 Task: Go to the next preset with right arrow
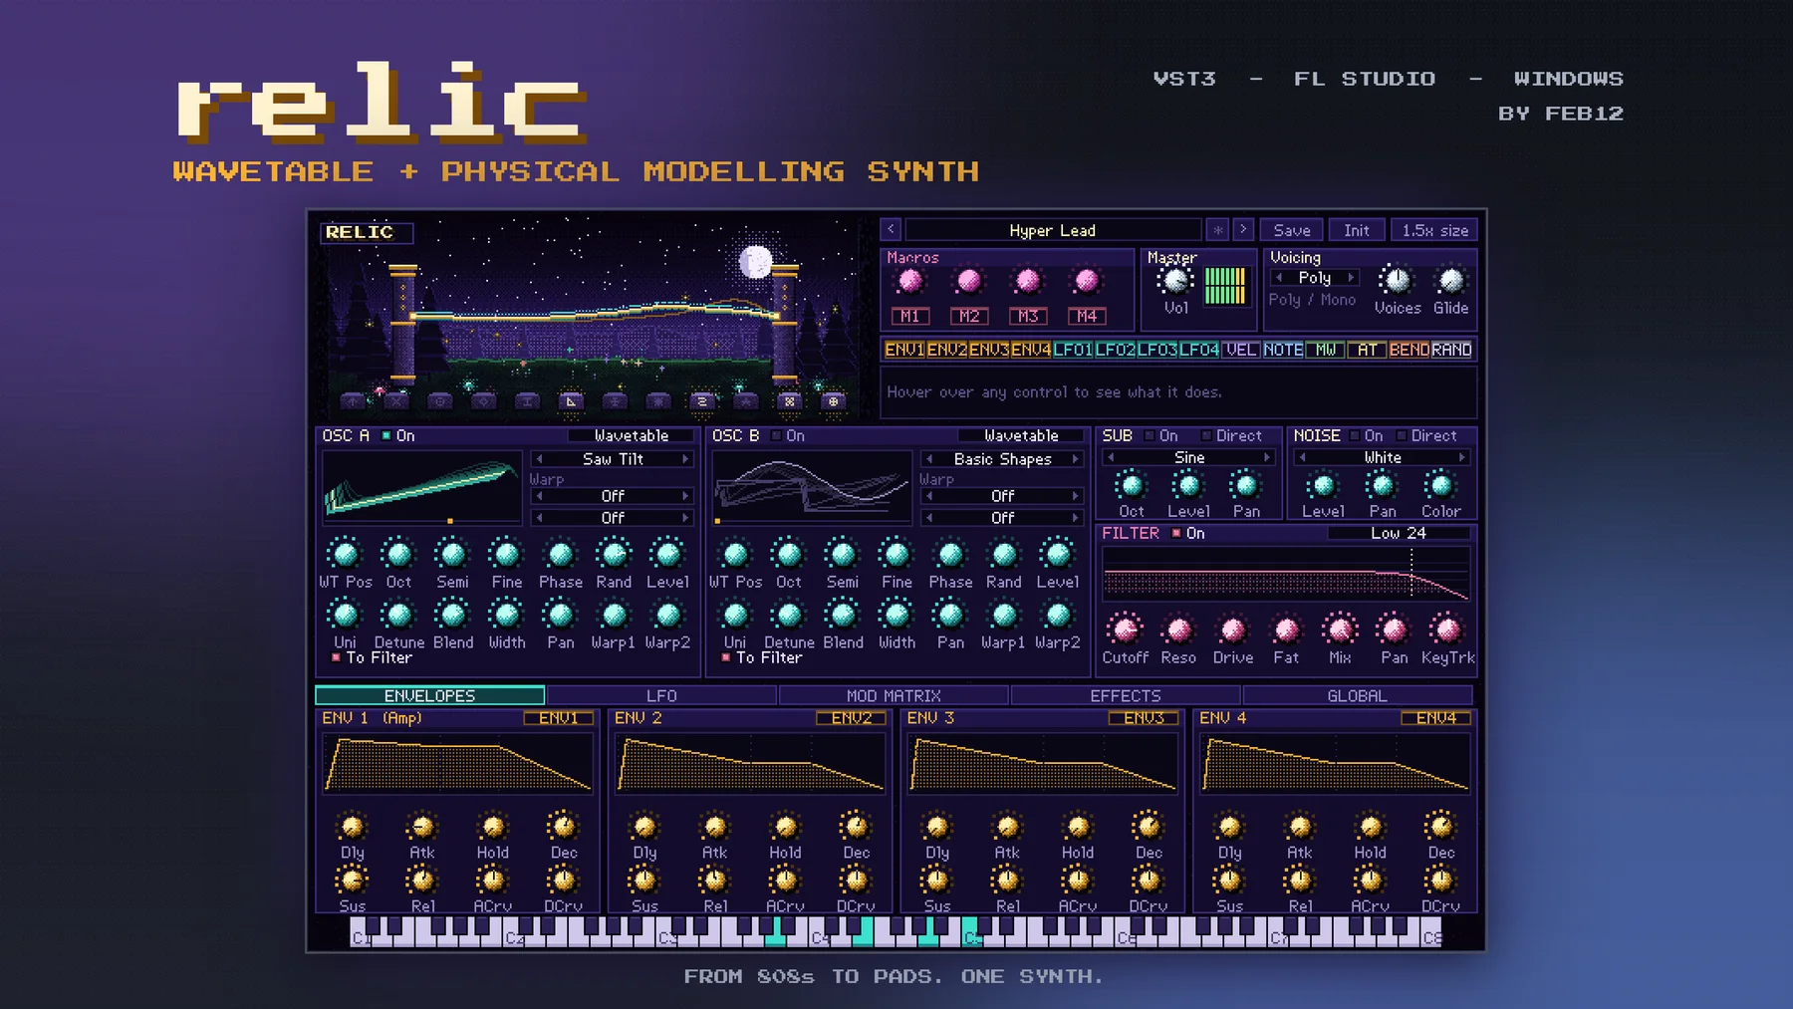click(1243, 230)
